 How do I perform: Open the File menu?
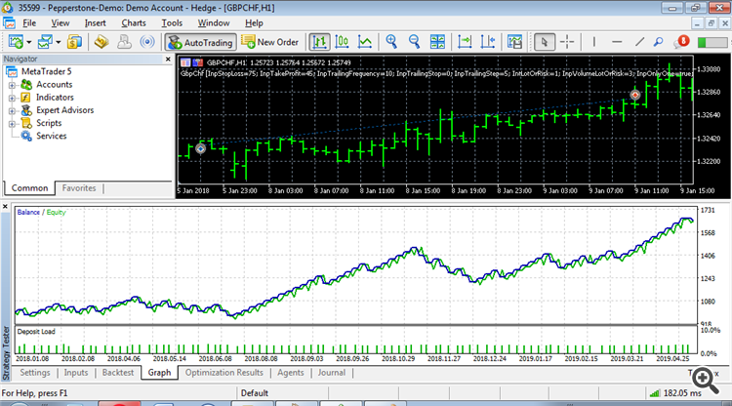click(x=29, y=22)
